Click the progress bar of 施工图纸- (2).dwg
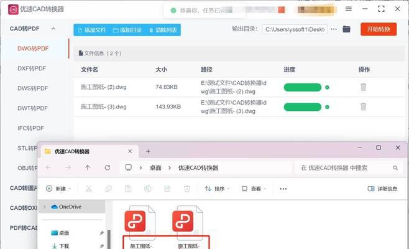This screenshot has width=409, height=249. 303,87
